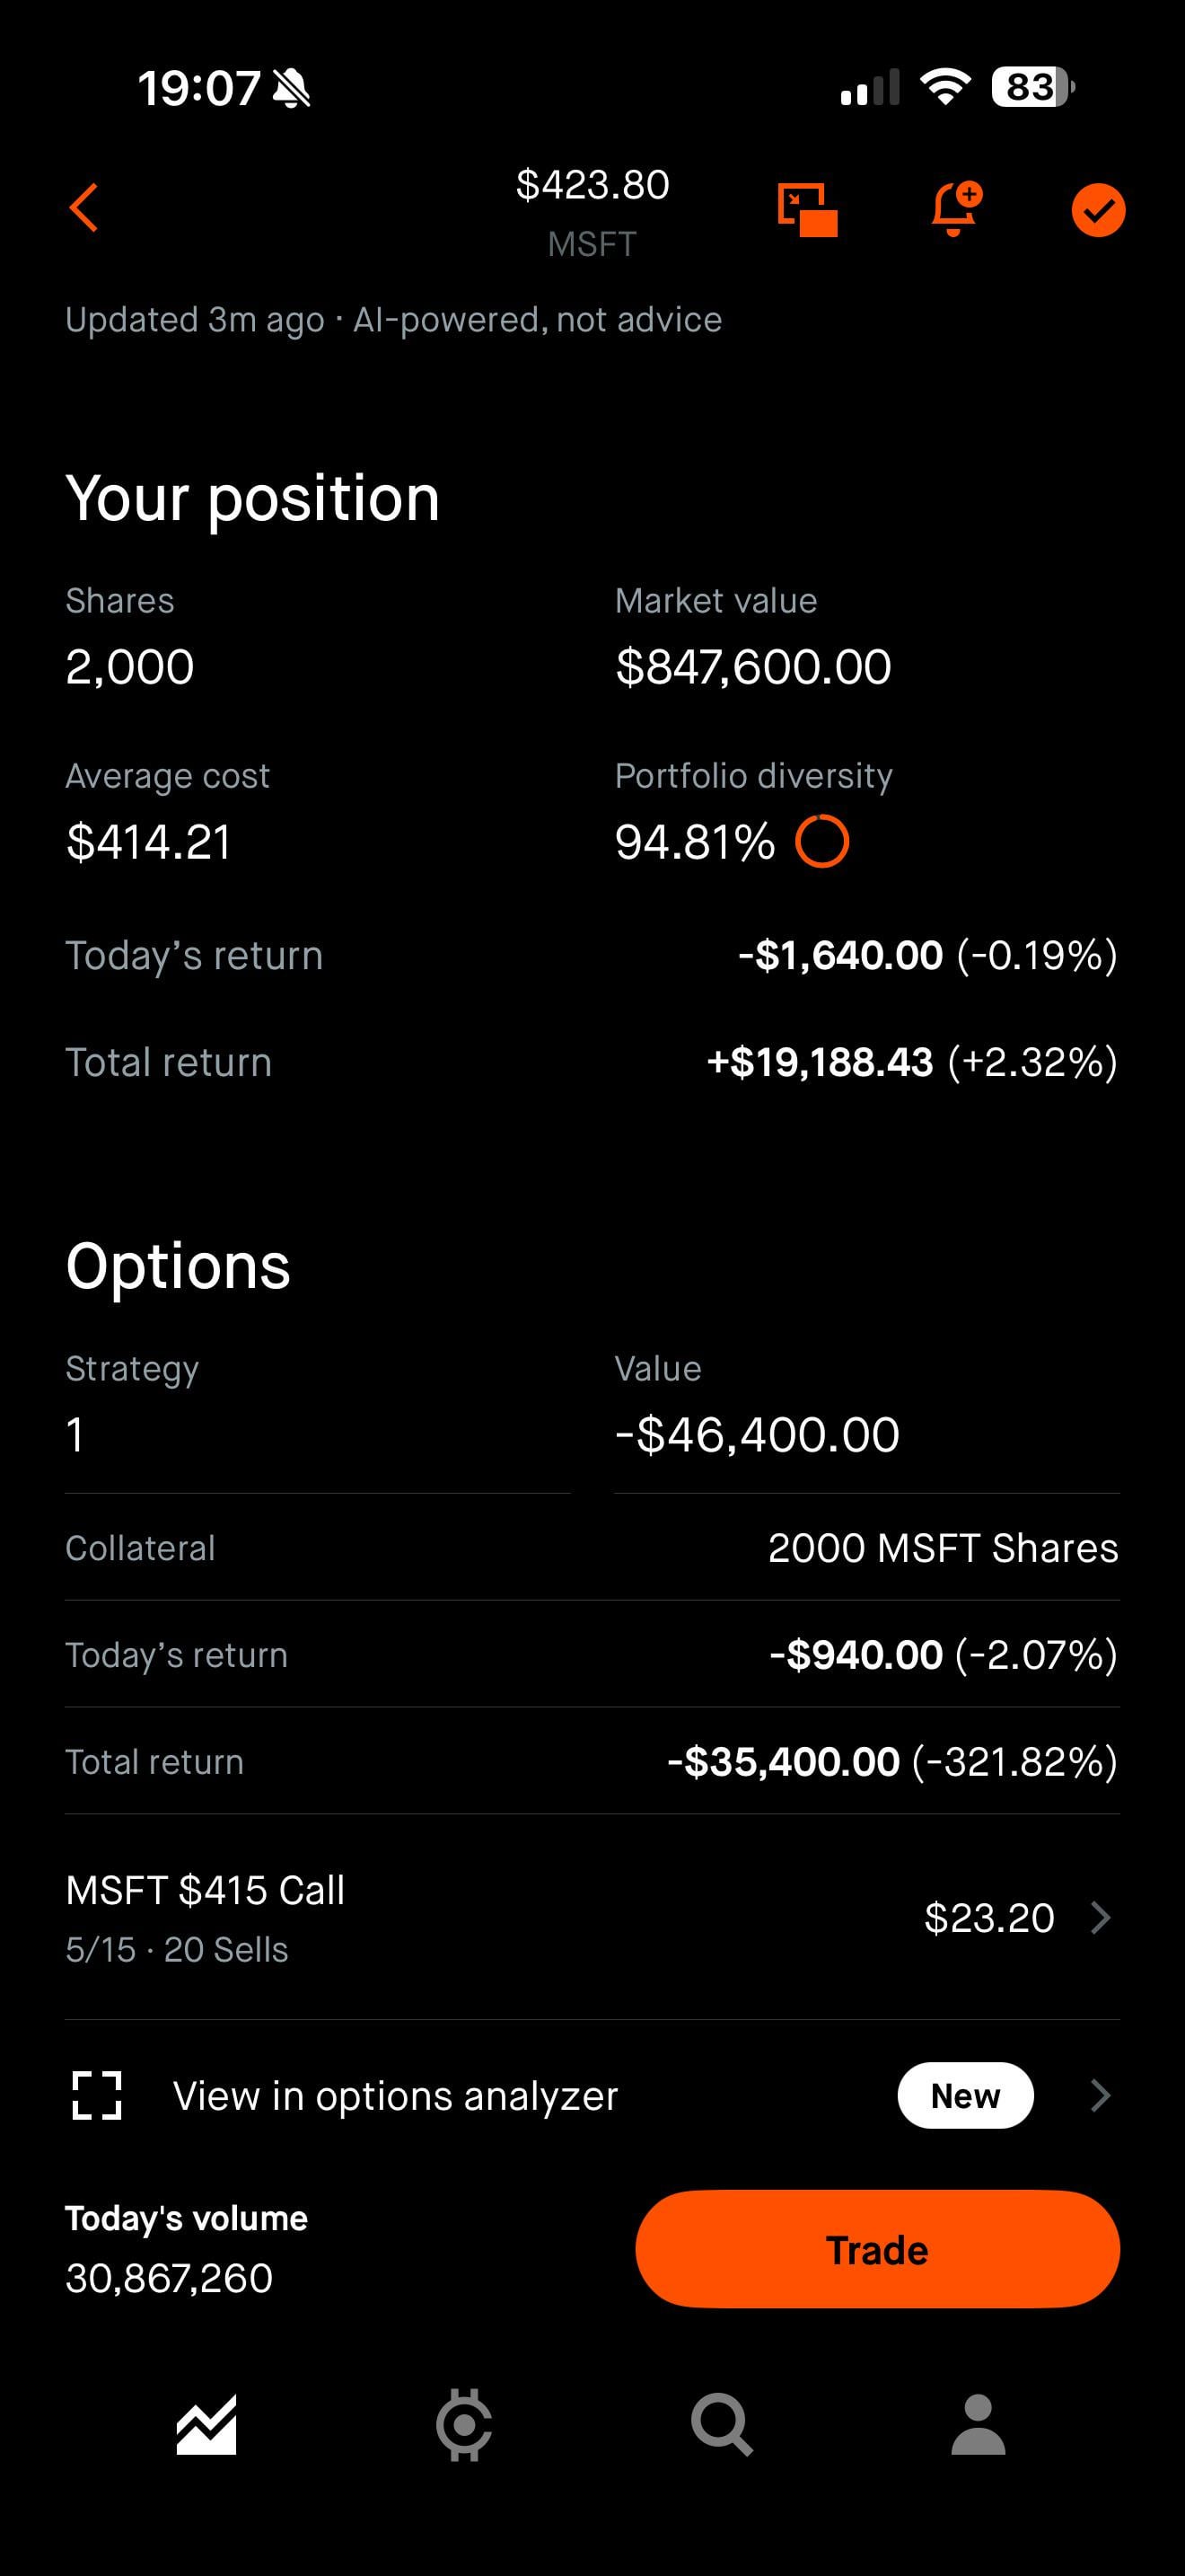Toggle Today's return dollar amount display
Image resolution: width=1185 pixels, height=2576 pixels.
coord(840,956)
